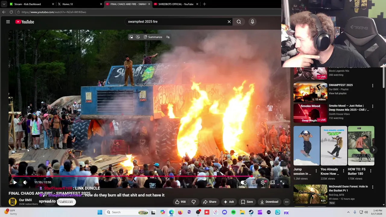The image size is (386, 217).
Task: Open the player settings gear
Action: point(263,182)
